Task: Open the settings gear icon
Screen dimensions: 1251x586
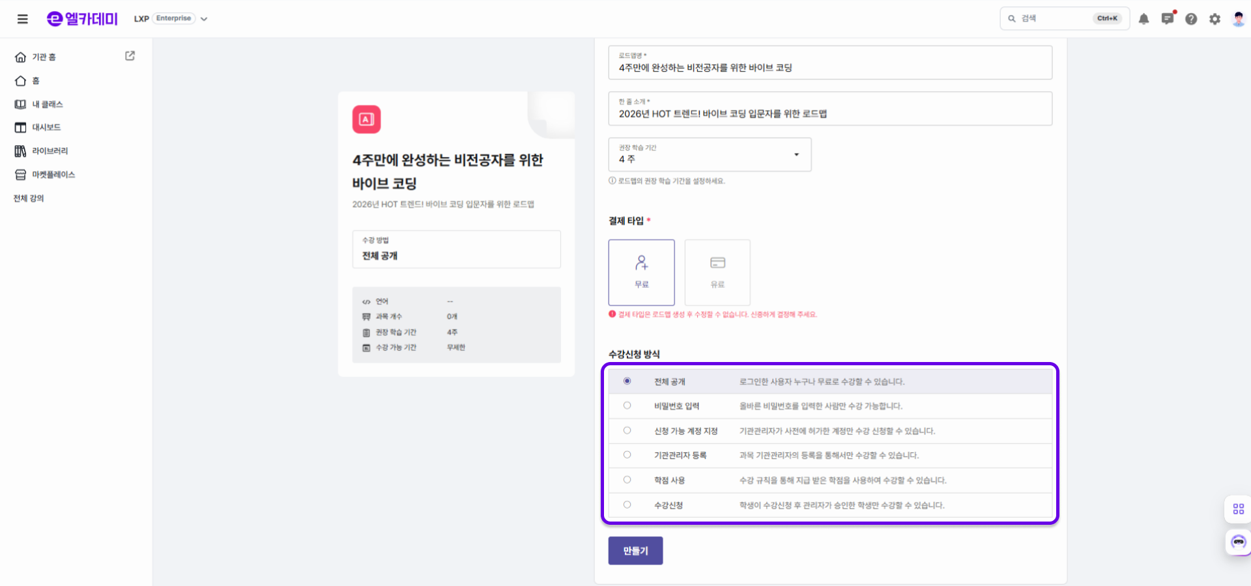Action: [1215, 19]
